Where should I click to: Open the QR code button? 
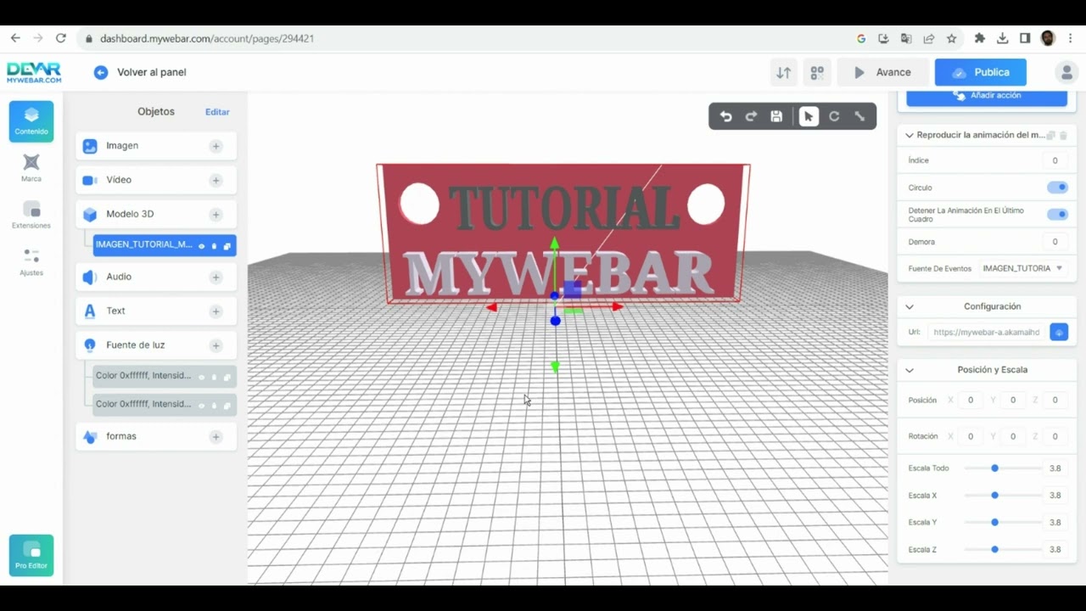click(817, 73)
